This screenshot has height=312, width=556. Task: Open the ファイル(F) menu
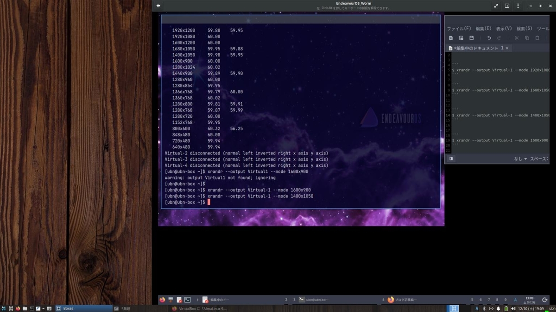tap(459, 29)
